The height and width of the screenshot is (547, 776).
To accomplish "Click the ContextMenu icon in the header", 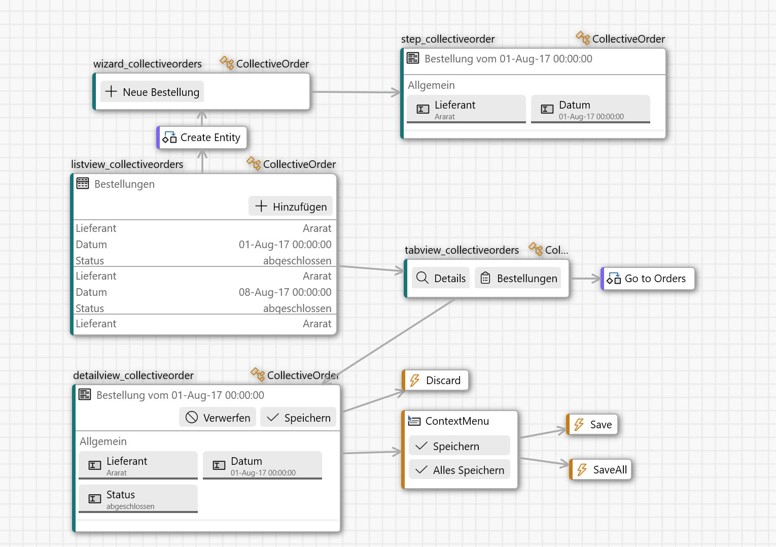I will 414,421.
